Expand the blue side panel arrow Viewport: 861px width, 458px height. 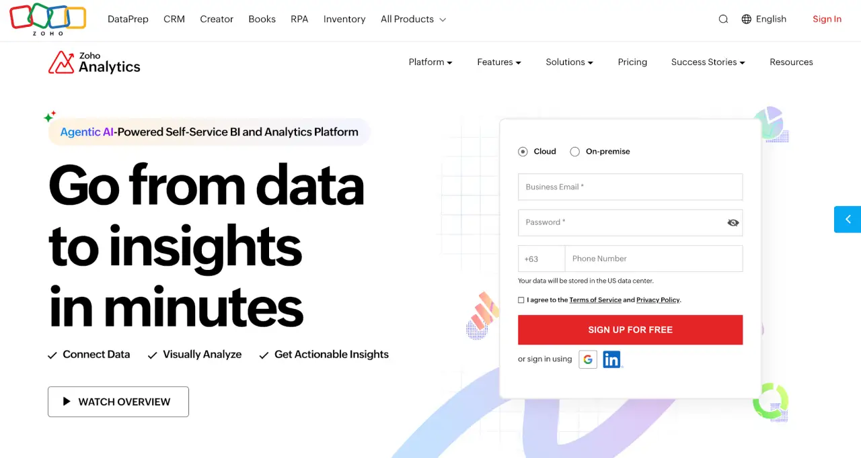click(848, 219)
